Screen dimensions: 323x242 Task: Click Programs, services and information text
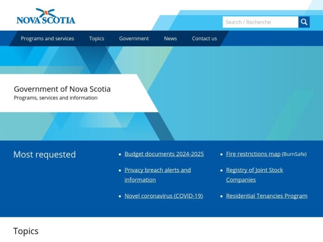[x=55, y=98]
